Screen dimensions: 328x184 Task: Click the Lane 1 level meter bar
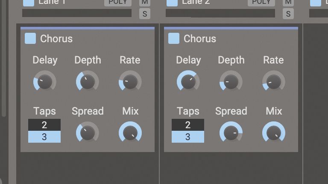click(77, 13)
